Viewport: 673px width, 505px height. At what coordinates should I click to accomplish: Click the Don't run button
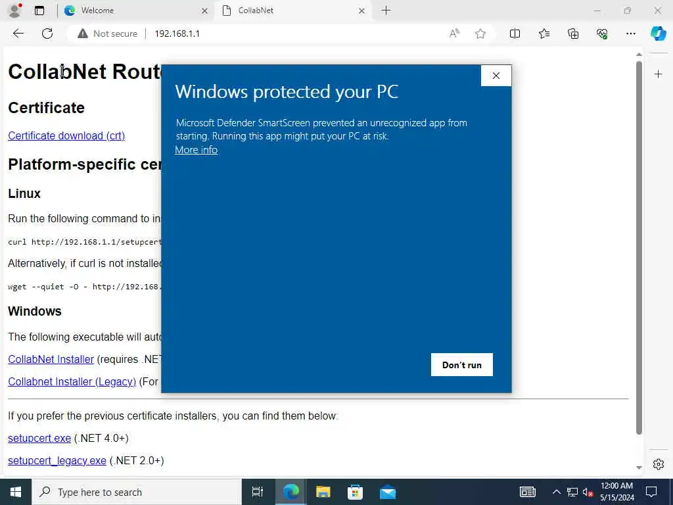click(x=462, y=364)
